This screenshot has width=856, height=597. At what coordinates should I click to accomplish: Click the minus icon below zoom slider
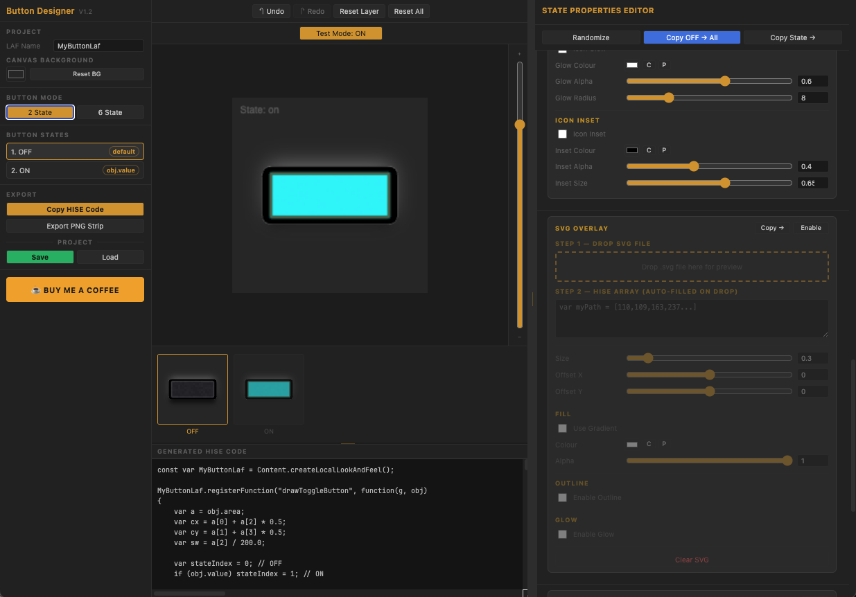[x=520, y=337]
